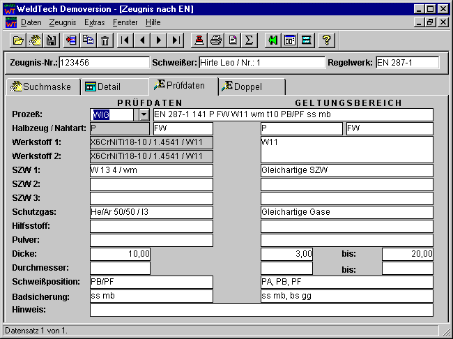Screen dimensions: 453x339
Task: Click the open folder toolbar icon
Action: point(19,40)
